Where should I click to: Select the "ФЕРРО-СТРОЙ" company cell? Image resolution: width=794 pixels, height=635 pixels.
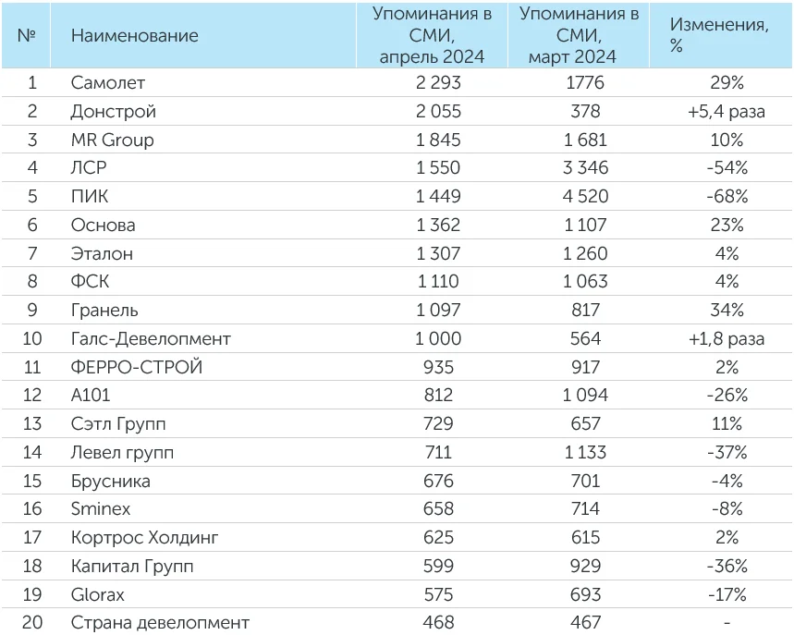(x=136, y=367)
